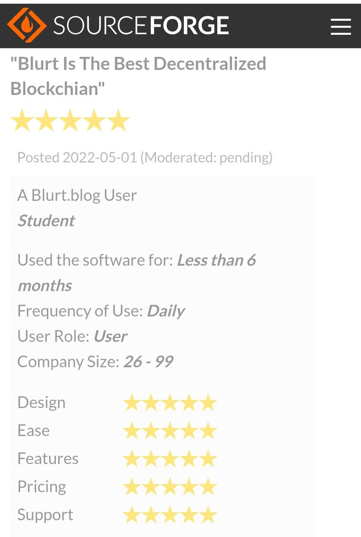This screenshot has height=537, width=361.
Task: Click the "Daily" frequency of use value
Action: pyautogui.click(x=166, y=311)
